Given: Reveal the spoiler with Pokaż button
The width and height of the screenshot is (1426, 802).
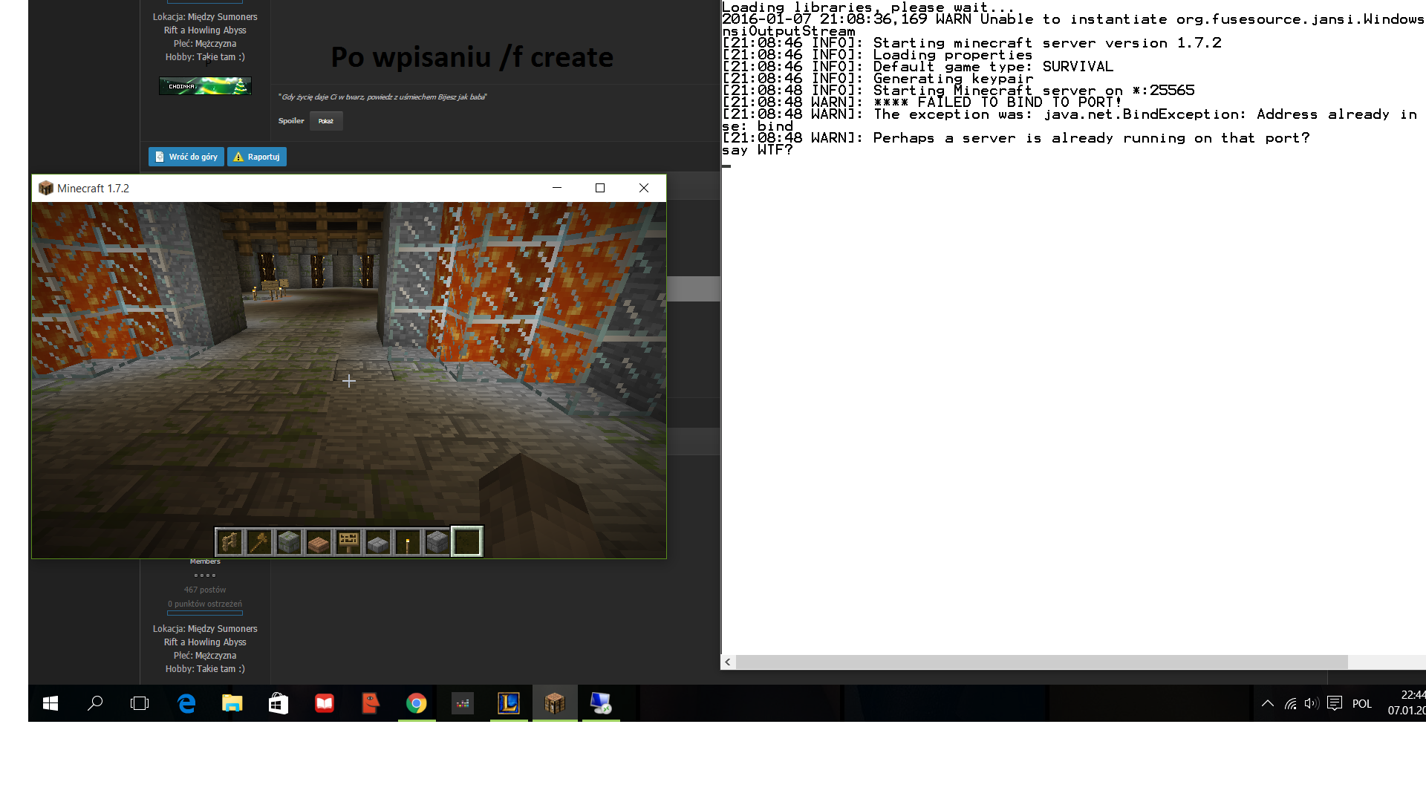Looking at the screenshot, I should pos(326,121).
